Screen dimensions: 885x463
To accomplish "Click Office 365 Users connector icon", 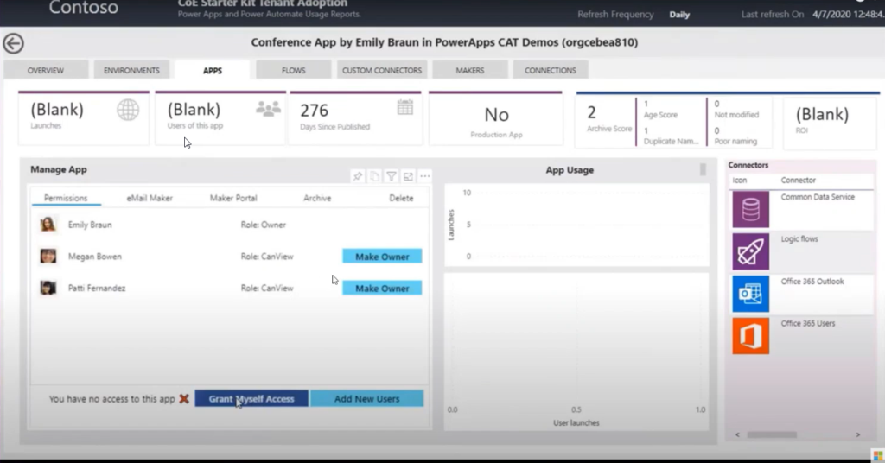I will coord(751,336).
